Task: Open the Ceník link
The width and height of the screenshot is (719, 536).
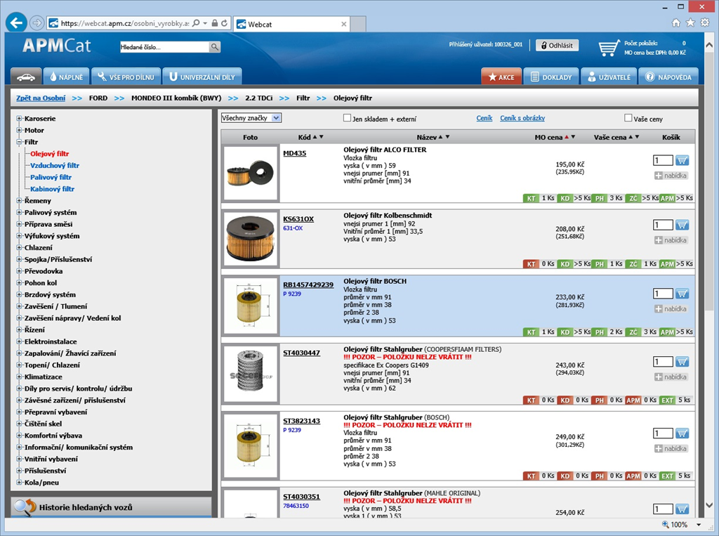Action: coord(484,118)
